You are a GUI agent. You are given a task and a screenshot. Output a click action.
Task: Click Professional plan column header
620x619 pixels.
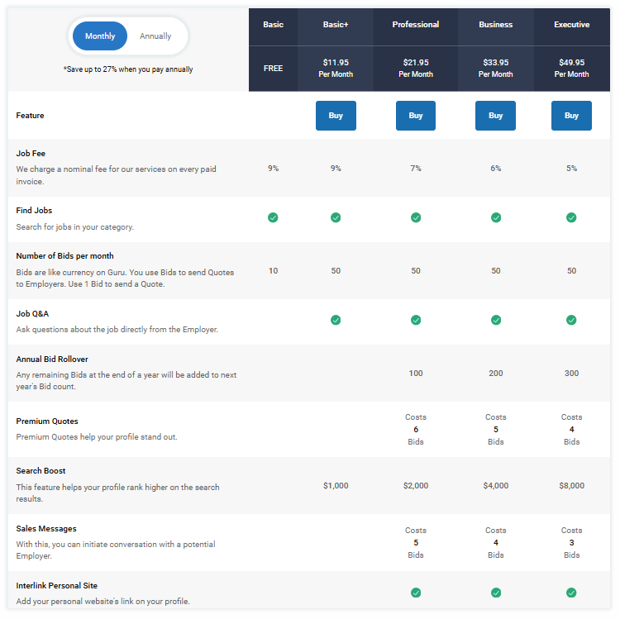(416, 25)
